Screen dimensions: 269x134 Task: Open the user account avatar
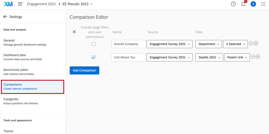(253, 4)
